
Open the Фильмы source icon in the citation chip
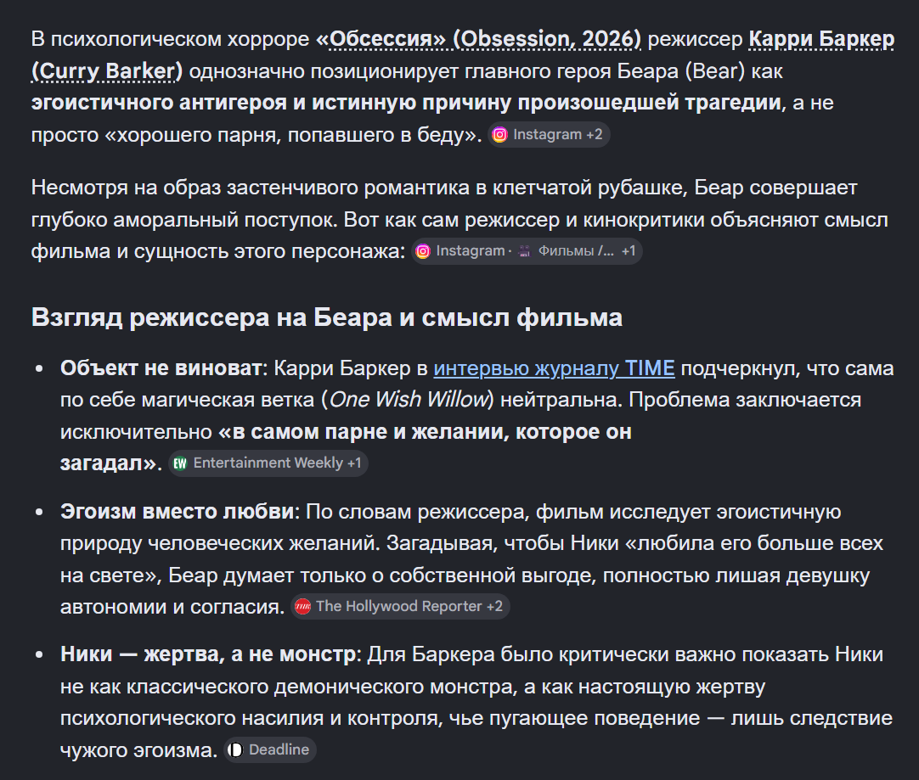[x=525, y=251]
